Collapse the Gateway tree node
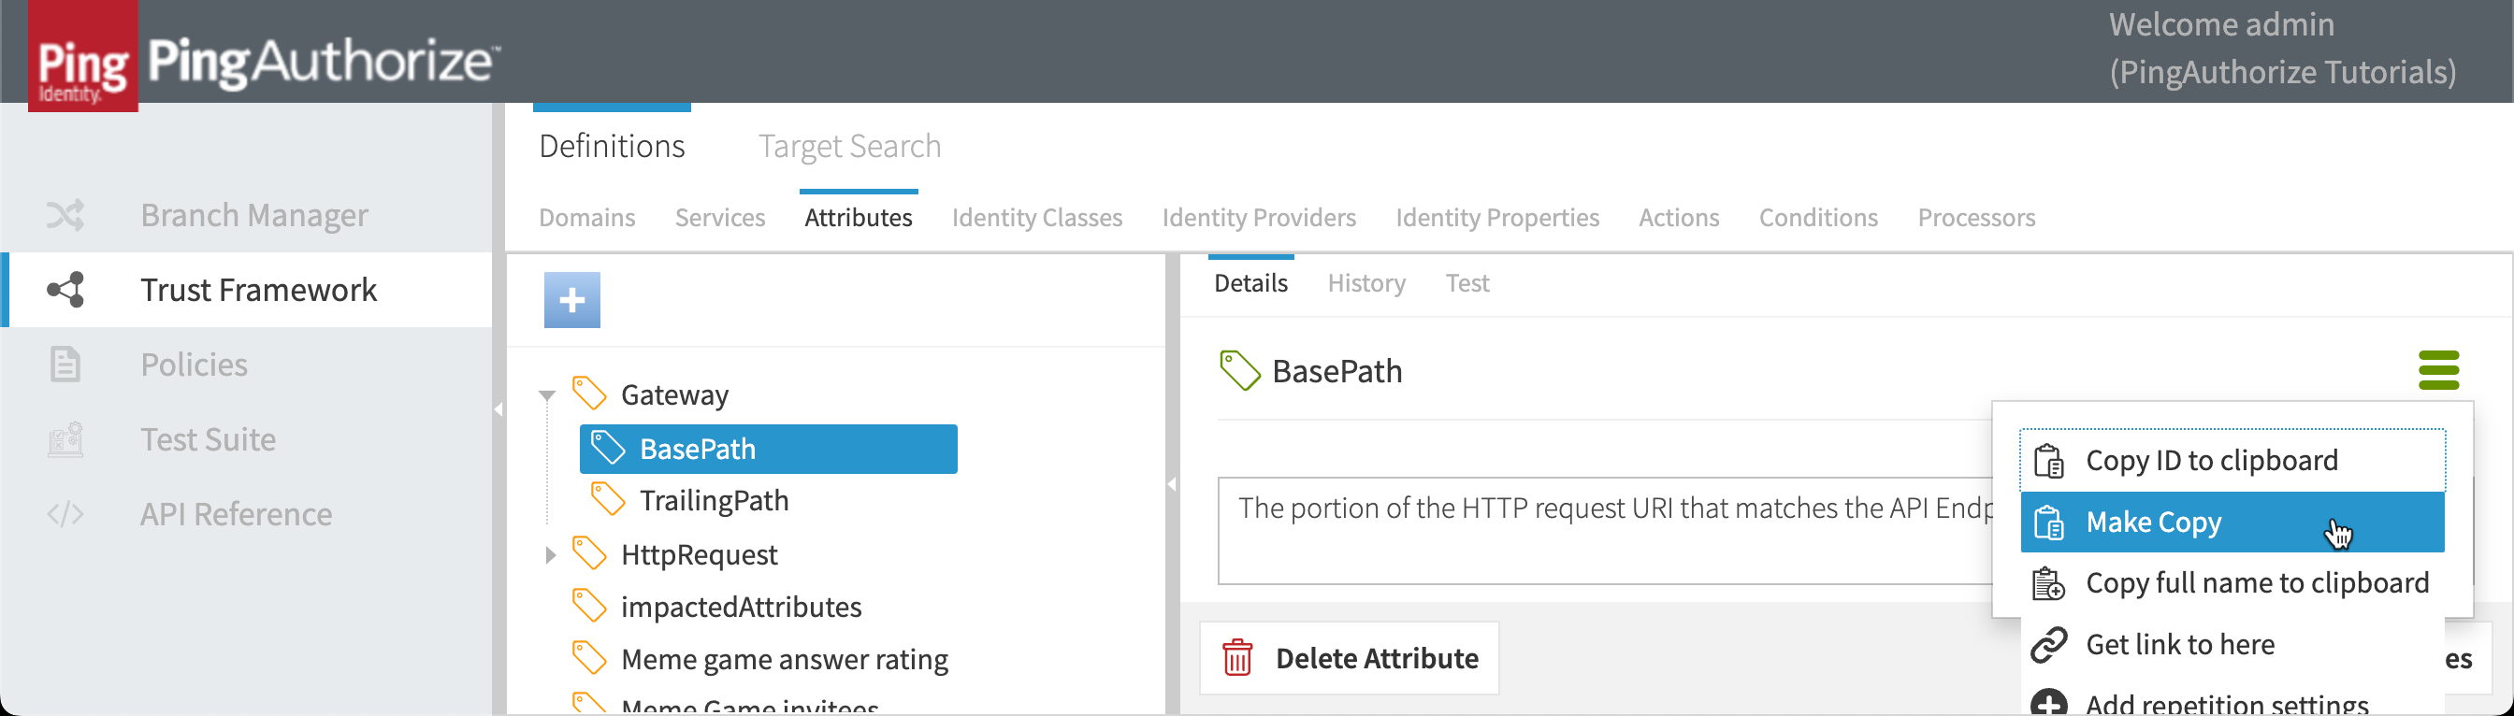2514x716 pixels. pos(547,395)
